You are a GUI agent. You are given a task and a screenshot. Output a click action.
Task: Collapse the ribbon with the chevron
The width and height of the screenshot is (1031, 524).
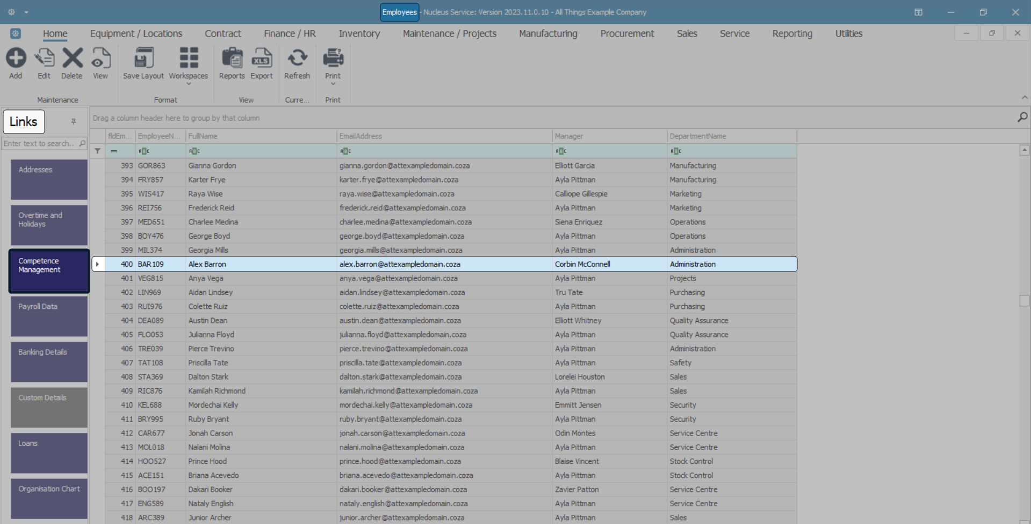coord(1025,98)
